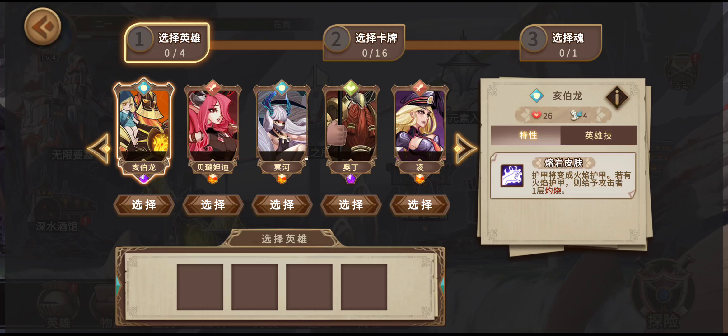728x336 pixels.
Task: Select the 贝璐妲迪 hero portrait card
Action: pos(213,124)
